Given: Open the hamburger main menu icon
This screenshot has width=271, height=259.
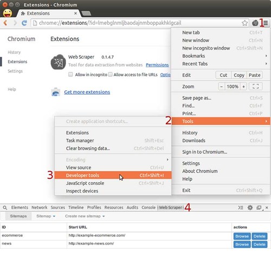Looking at the screenshot, I should tap(266, 23).
